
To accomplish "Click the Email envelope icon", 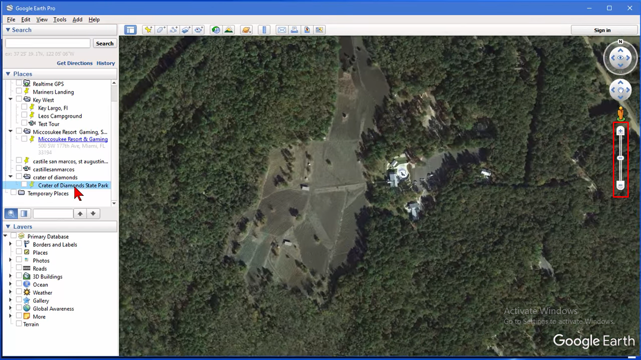I will [x=282, y=30].
